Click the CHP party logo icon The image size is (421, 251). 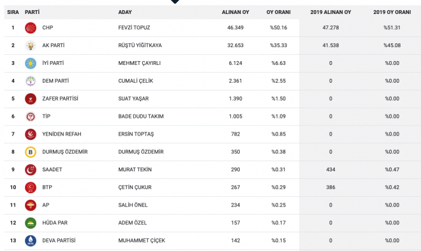point(31,27)
